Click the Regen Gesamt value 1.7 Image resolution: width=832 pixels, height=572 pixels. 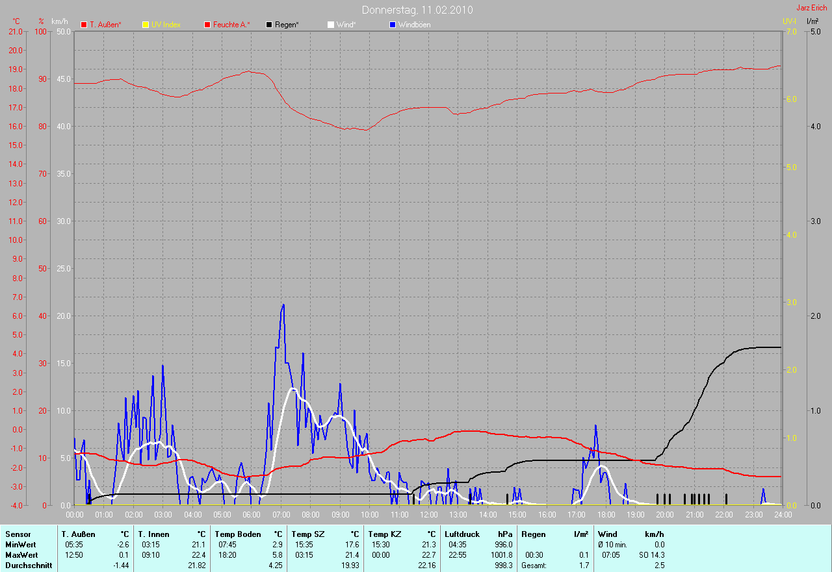tap(584, 566)
